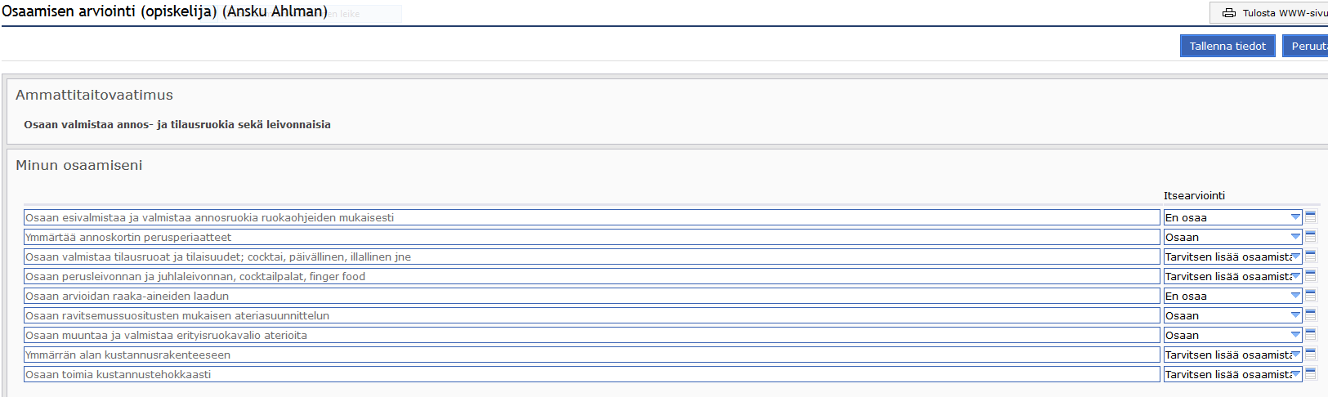Expand self-assessment dropdown for 'Osaan esivalmistaa' row
The image size is (1328, 397).
1232,217
